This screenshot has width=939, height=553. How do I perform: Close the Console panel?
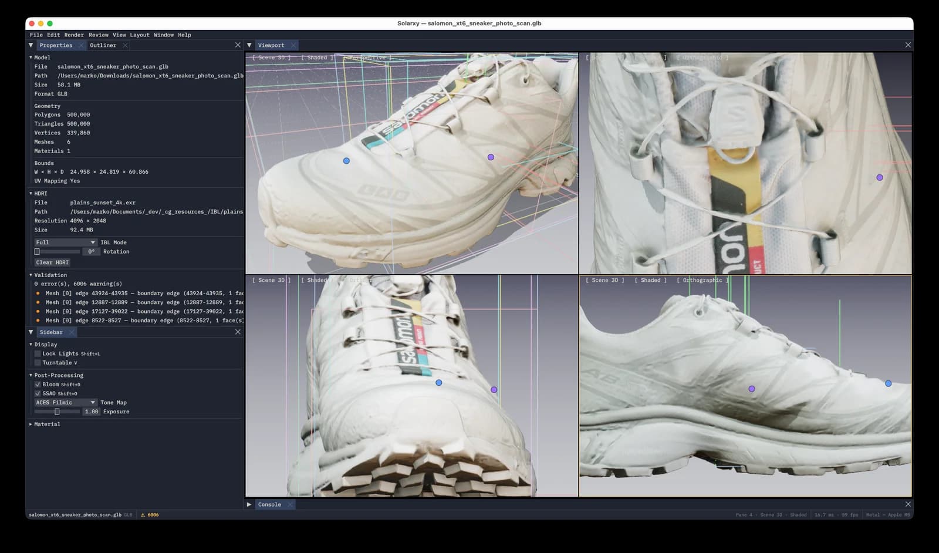click(908, 504)
